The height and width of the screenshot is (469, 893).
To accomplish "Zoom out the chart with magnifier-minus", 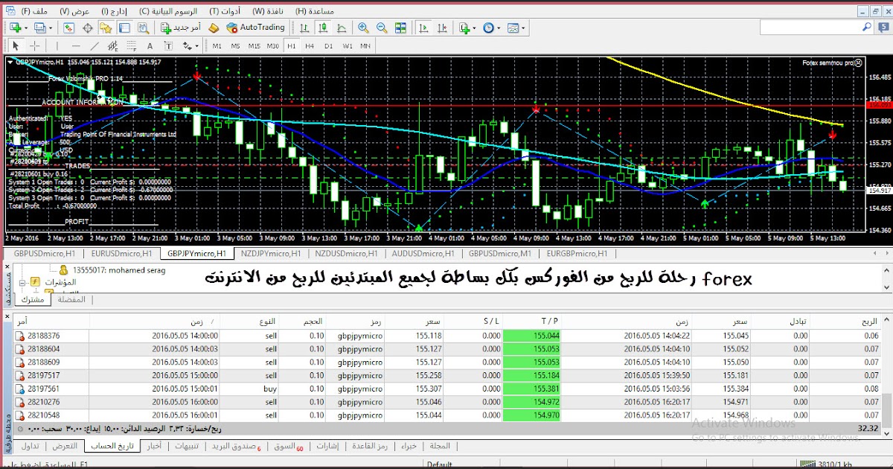I will 382,28.
